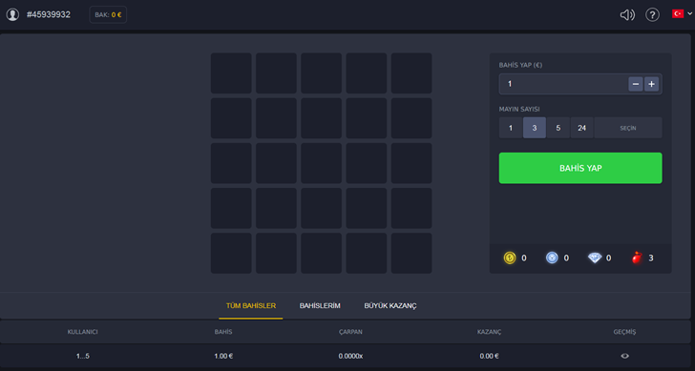Click the bottom-left tile of the grid
The image size is (695, 371).
pos(231,254)
